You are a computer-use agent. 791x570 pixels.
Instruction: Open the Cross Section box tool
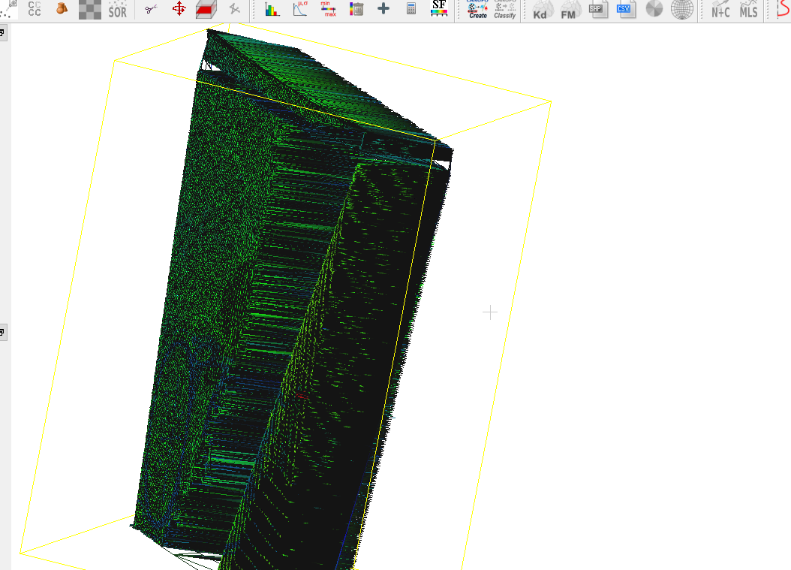pos(207,9)
